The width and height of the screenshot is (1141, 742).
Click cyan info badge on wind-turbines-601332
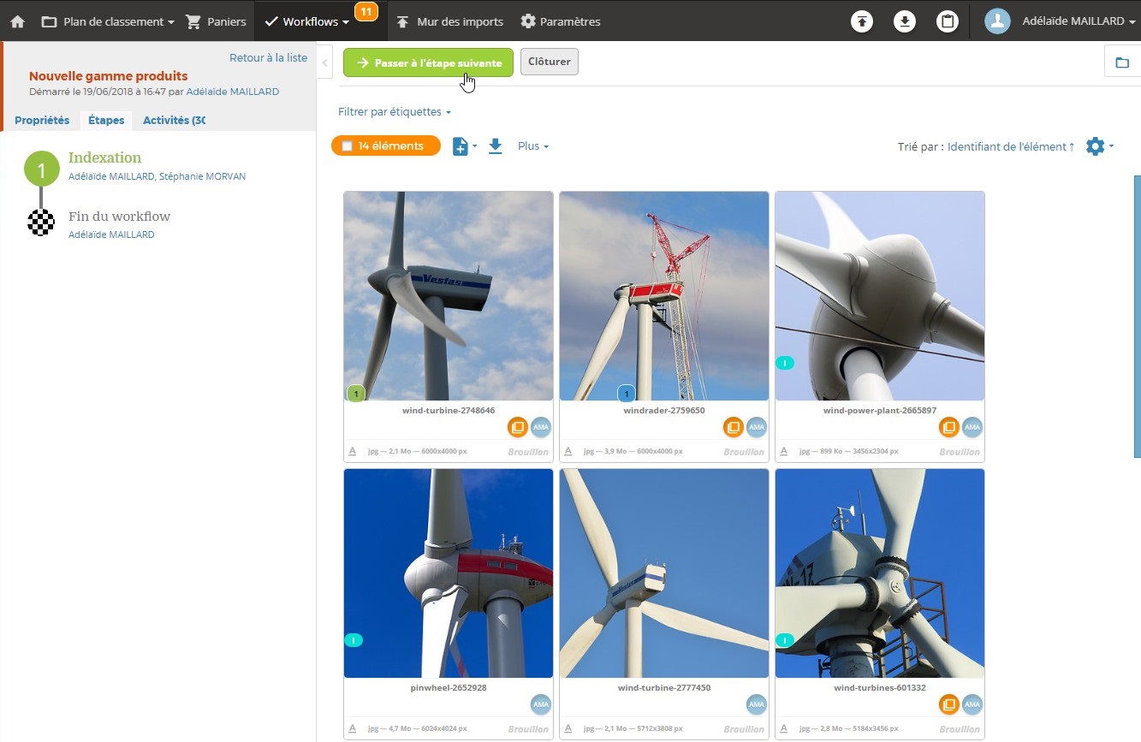tap(785, 640)
